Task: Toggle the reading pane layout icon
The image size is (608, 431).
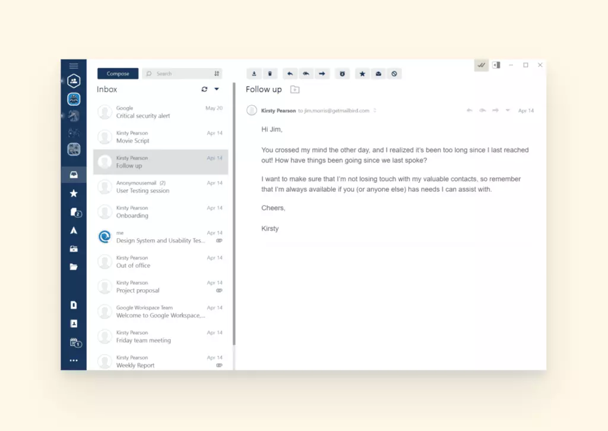Action: [496, 65]
